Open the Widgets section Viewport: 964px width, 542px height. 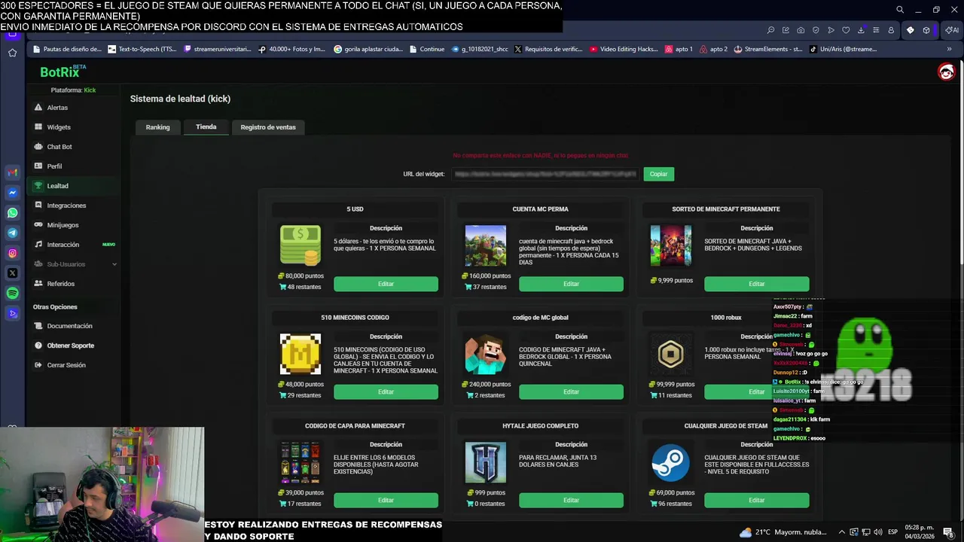click(x=58, y=127)
